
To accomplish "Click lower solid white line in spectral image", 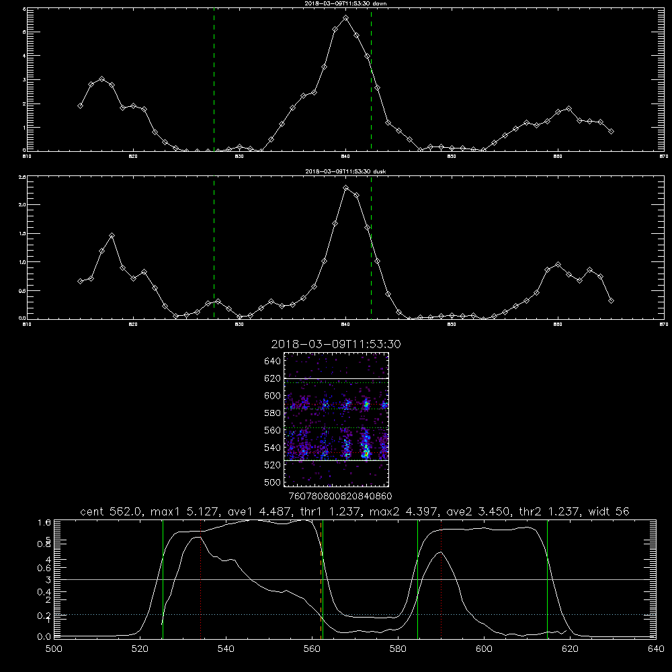I will [x=337, y=460].
